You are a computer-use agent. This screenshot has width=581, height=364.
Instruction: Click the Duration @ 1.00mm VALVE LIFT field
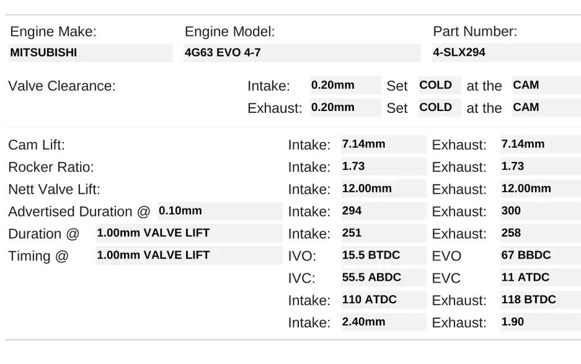(189, 233)
